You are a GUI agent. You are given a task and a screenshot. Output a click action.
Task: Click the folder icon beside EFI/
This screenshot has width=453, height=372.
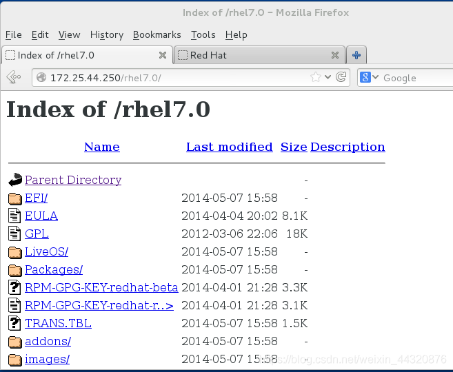15,198
